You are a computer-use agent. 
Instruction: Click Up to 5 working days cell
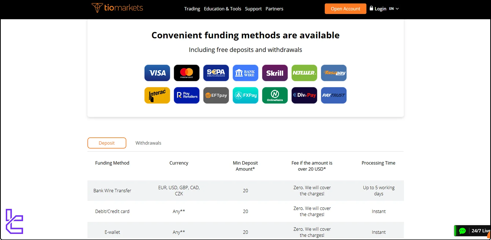(x=379, y=191)
